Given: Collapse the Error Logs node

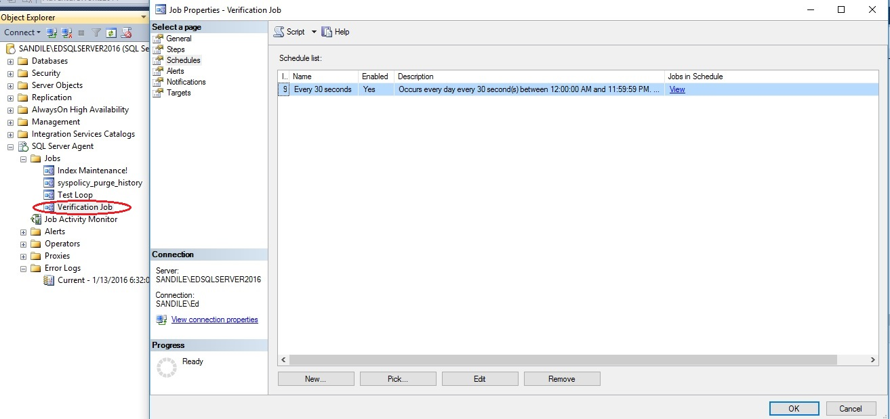Looking at the screenshot, I should point(24,268).
